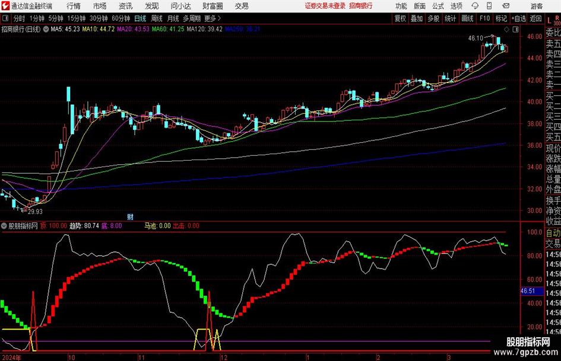561x361 pixels.
Task: Click the MA60: 41.25 label
Action: point(168,29)
